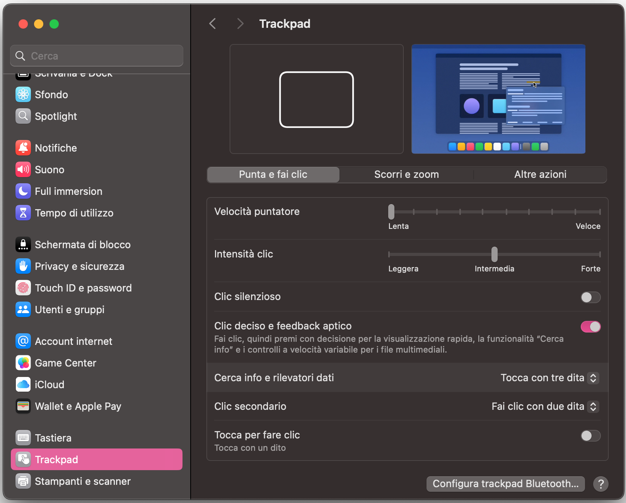This screenshot has width=626, height=503.
Task: Open the Spotlight settings icon
Action: tap(23, 116)
